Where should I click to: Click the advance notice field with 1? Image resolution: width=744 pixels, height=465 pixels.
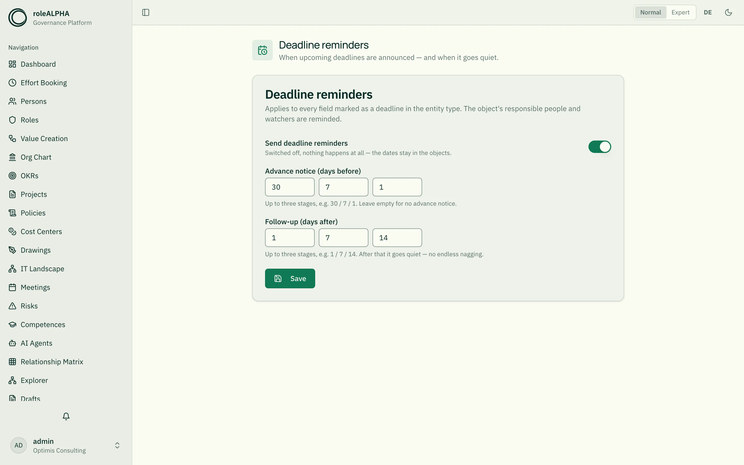[x=397, y=187]
